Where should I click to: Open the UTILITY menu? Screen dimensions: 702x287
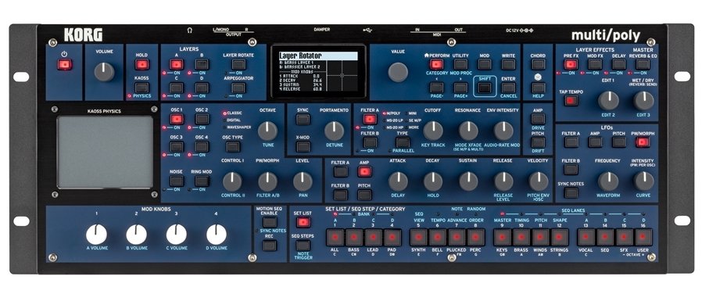click(460, 64)
